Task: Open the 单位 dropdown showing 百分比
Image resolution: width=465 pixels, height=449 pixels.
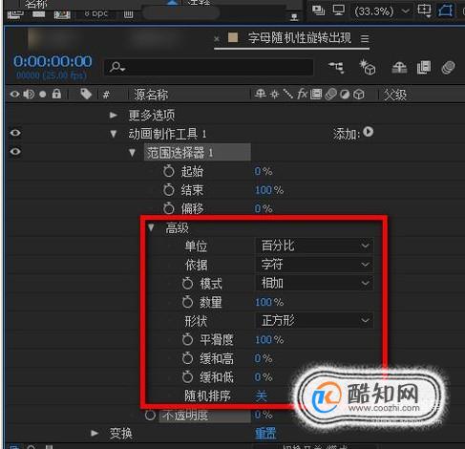Action: [314, 246]
